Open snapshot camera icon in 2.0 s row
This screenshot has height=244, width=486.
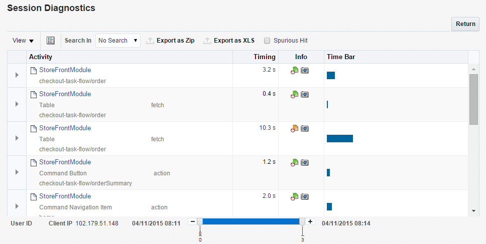point(305,197)
